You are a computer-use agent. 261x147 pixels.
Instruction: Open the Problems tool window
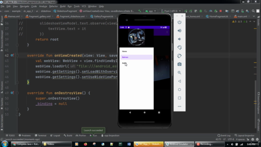(24, 136)
